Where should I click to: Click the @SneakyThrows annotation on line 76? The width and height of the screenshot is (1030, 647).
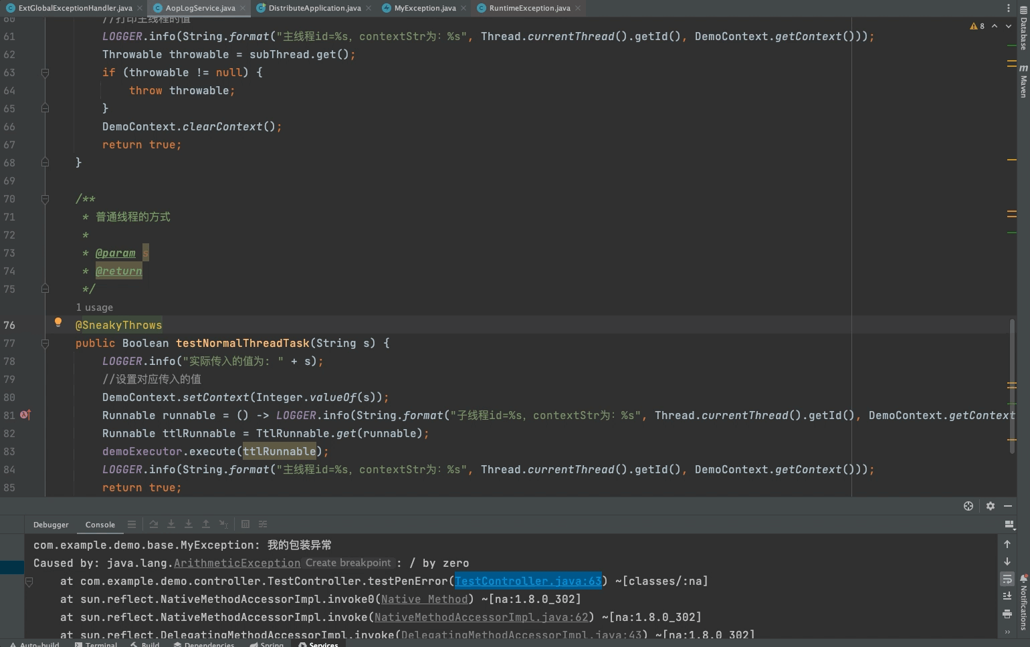[118, 325]
